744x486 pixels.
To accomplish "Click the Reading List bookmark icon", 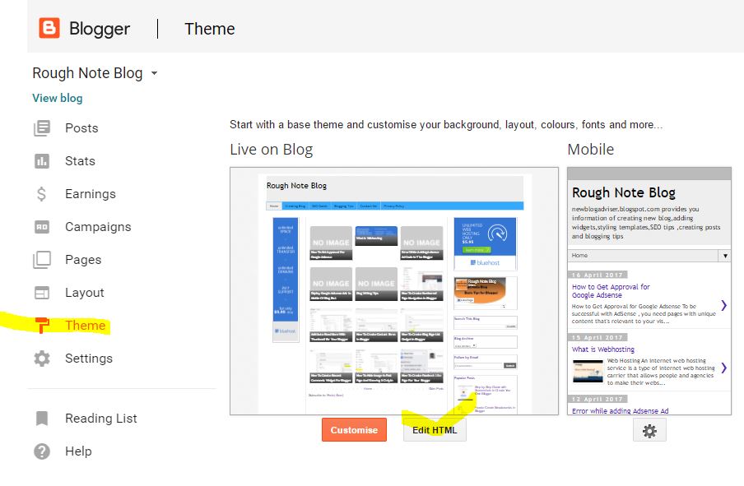I will tap(42, 419).
